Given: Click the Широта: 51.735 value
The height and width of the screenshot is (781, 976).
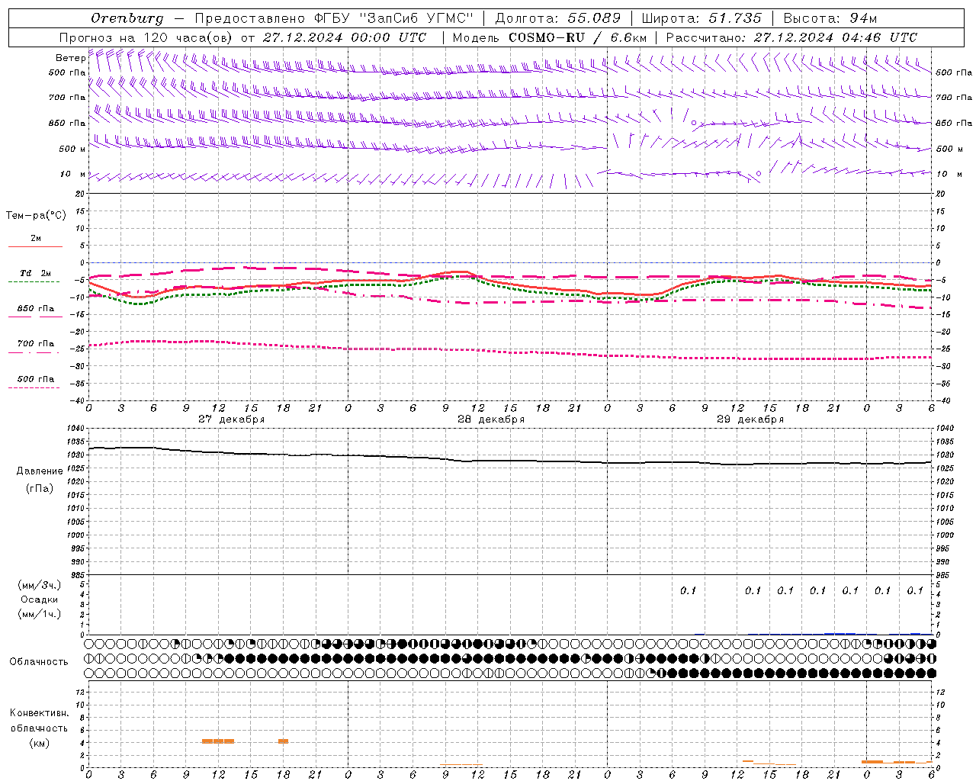Looking at the screenshot, I should [701, 18].
